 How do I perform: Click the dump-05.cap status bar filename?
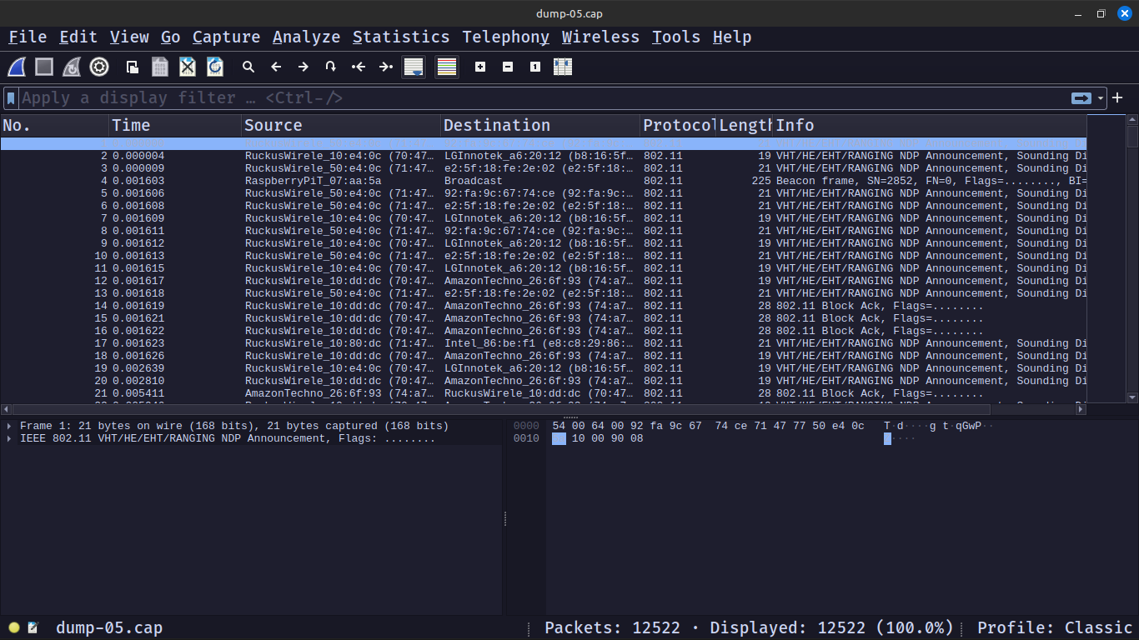click(109, 627)
